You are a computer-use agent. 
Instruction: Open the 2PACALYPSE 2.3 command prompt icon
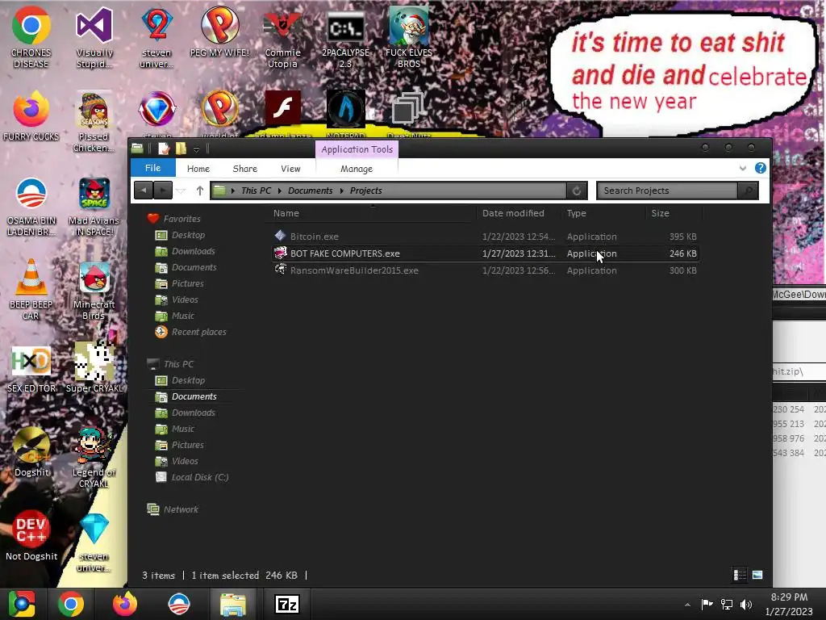click(x=345, y=38)
